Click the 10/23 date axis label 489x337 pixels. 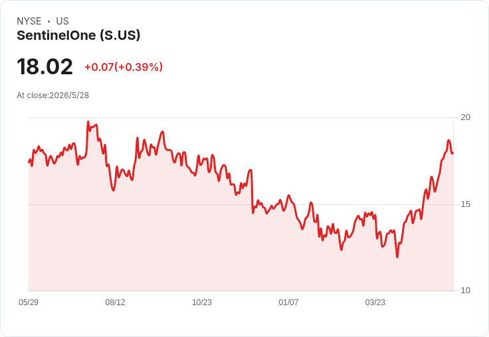[x=202, y=302]
